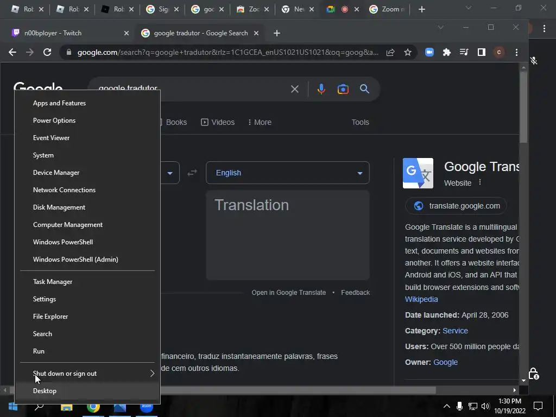Click the address bar URL field
The width and height of the screenshot is (556, 417).
click(228, 53)
